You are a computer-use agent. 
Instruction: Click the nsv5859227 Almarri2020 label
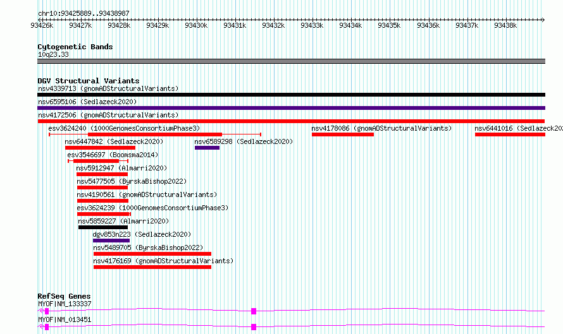[123, 221]
